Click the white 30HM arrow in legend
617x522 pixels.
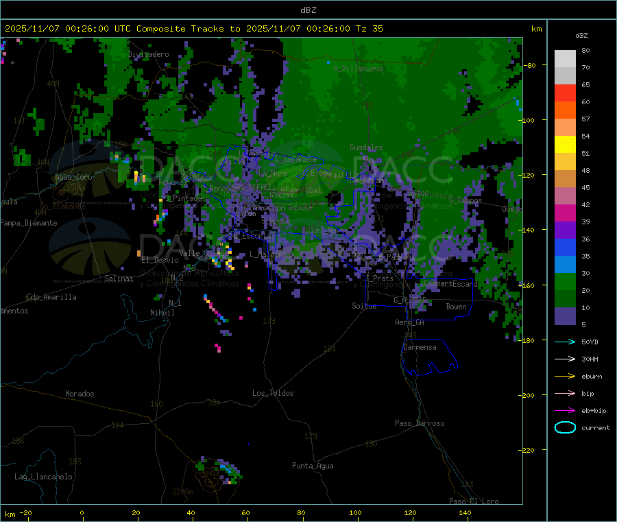pos(565,359)
